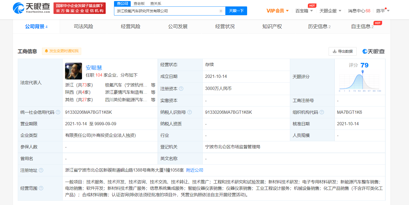Open legal representative 安聪慧 profile link
409x205 pixels.
(94, 68)
